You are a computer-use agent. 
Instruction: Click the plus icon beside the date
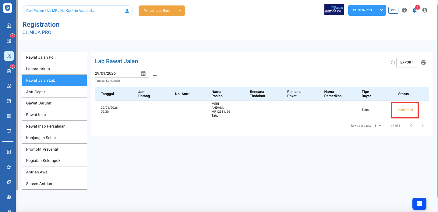[155, 76]
